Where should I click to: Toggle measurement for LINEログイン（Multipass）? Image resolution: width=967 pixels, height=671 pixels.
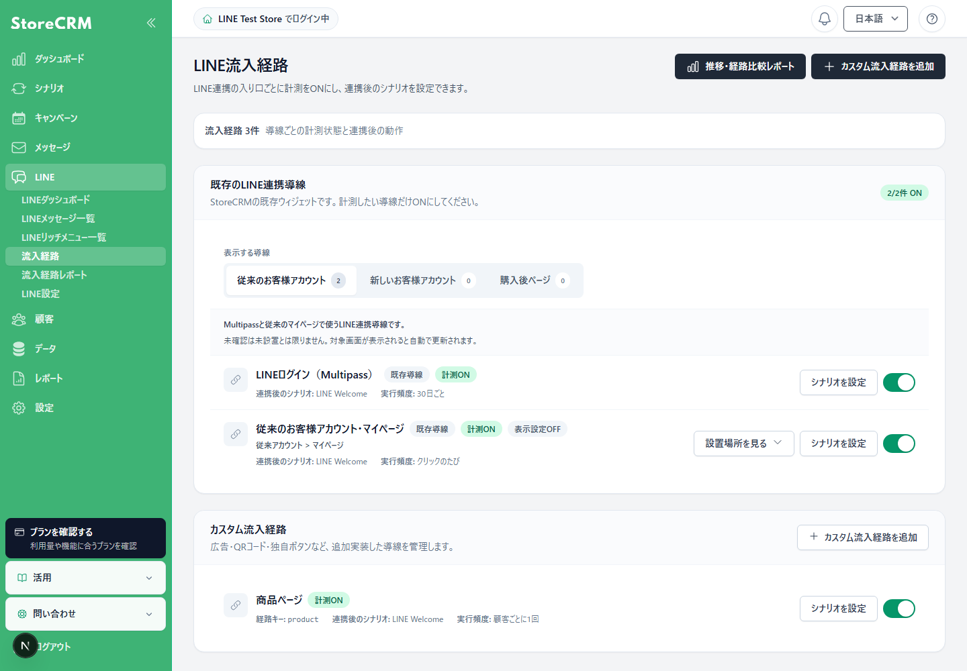click(899, 382)
